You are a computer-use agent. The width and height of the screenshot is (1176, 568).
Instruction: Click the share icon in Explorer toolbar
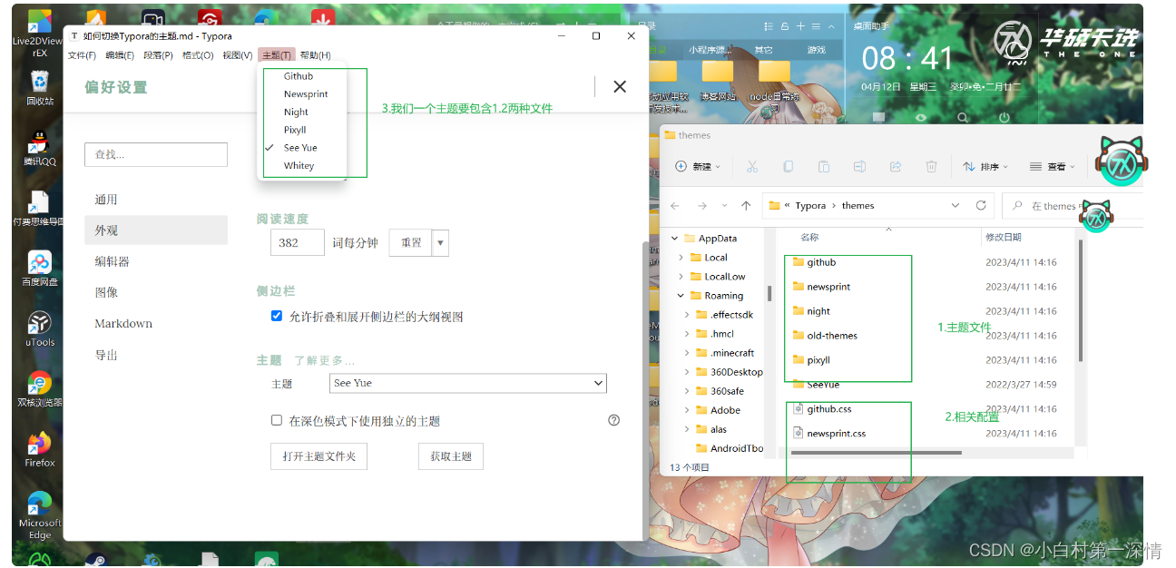(896, 167)
